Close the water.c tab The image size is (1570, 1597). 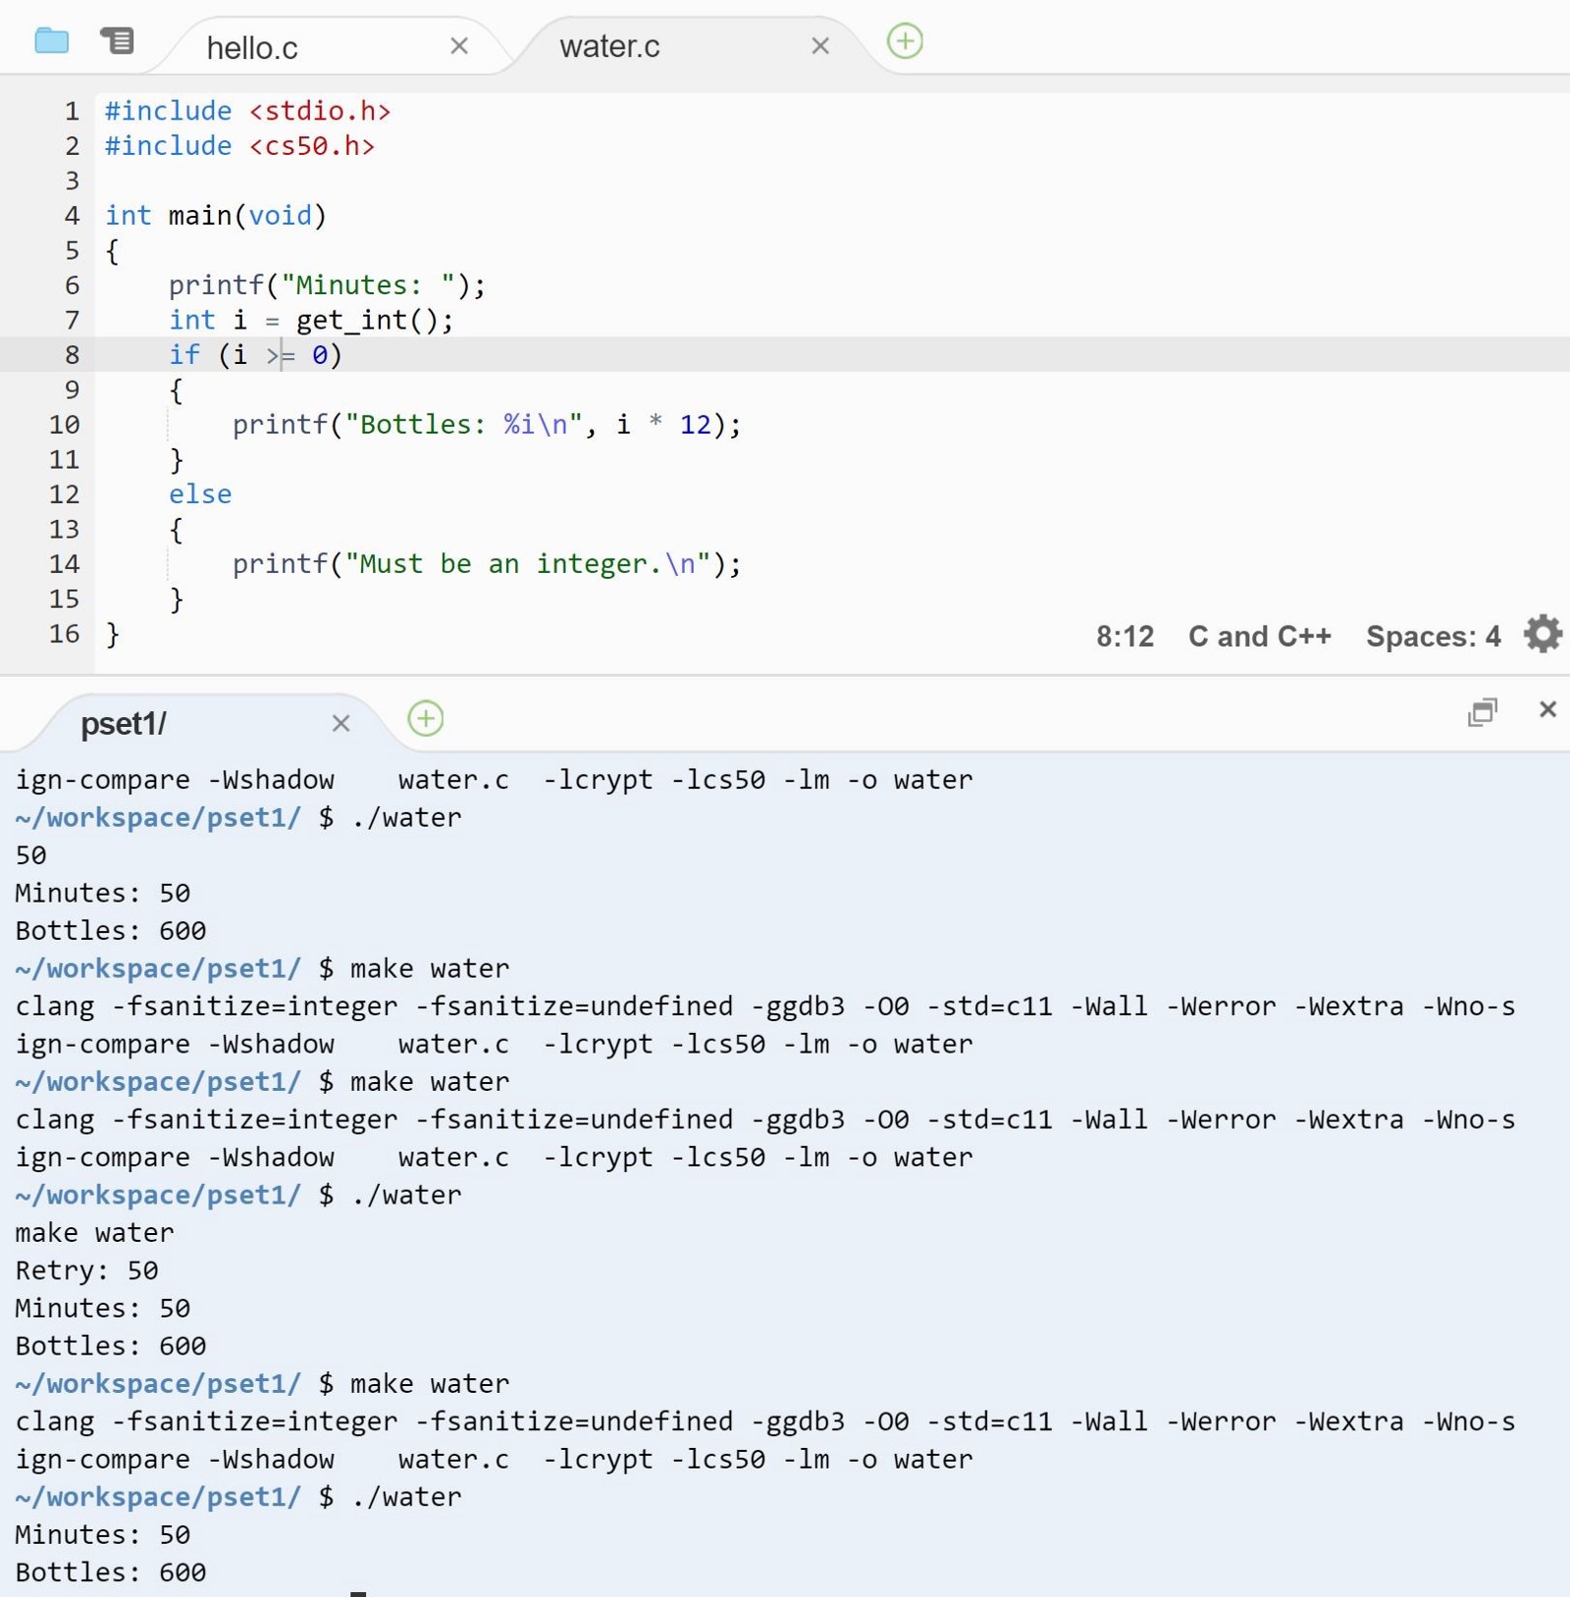point(820,46)
